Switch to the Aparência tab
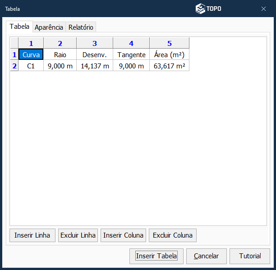Image resolution: width=276 pixels, height=270 pixels. [x=49, y=27]
